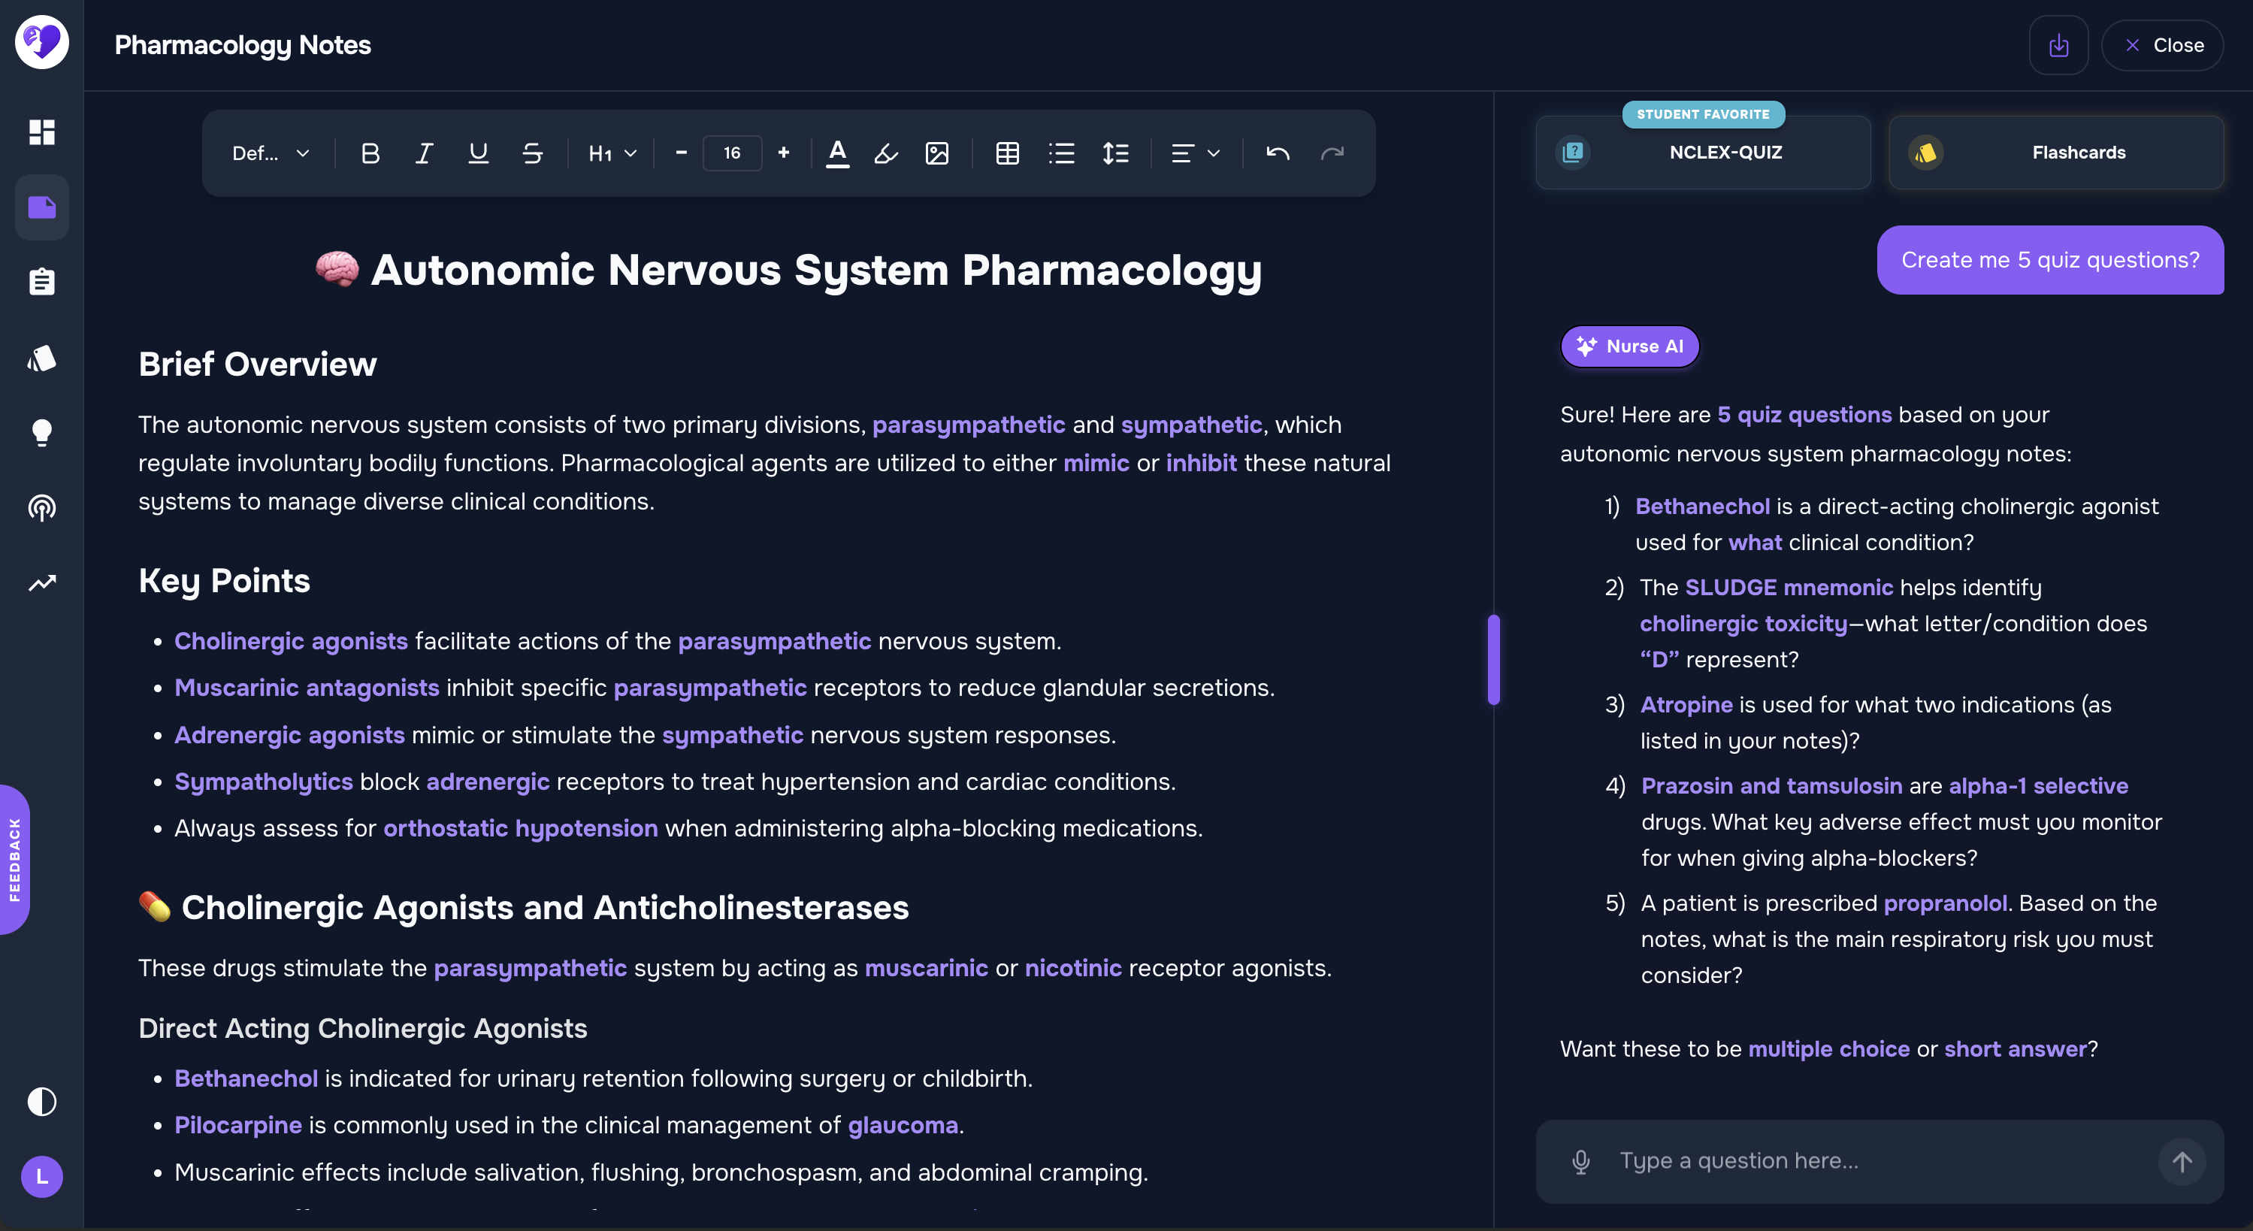Open the Default font family dropdown
Image resolution: width=2253 pixels, height=1231 pixels.
pyautogui.click(x=271, y=154)
